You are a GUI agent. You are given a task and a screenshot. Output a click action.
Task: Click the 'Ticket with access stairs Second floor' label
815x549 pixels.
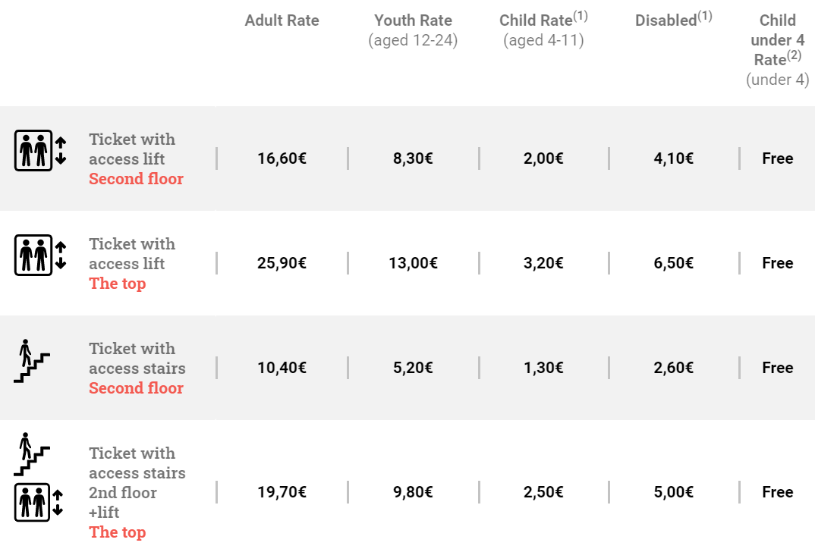(x=137, y=368)
